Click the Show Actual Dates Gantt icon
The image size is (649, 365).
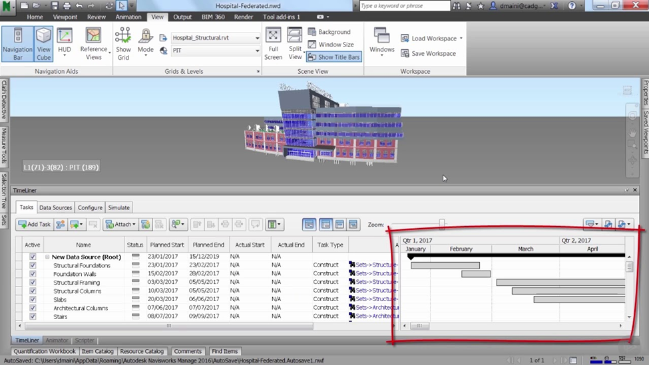point(339,225)
